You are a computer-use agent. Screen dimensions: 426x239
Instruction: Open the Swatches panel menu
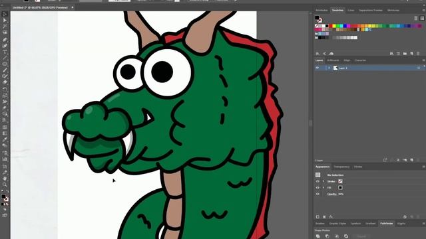tap(423, 11)
